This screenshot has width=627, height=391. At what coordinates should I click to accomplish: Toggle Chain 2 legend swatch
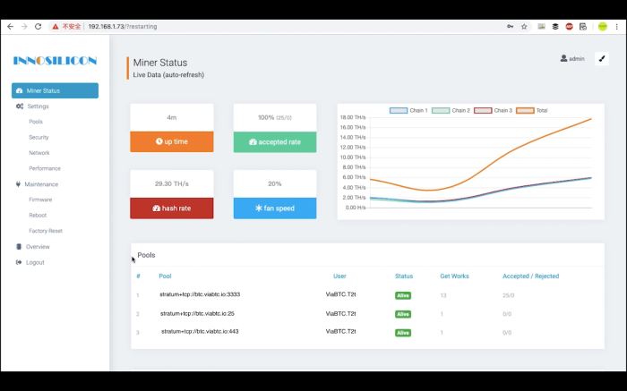pyautogui.click(x=441, y=111)
